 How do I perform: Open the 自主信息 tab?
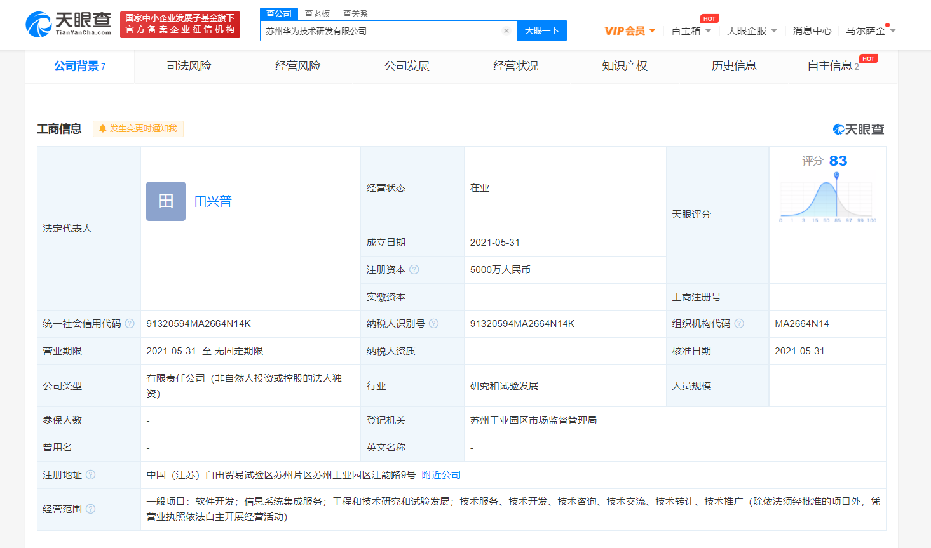832,66
